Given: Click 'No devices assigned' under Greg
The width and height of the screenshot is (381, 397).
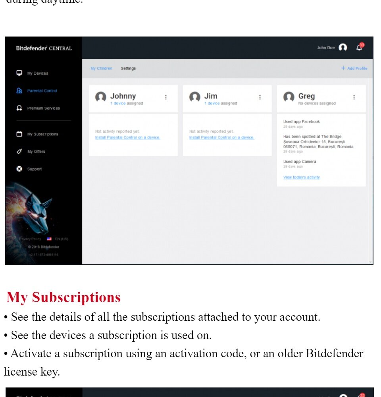Looking at the screenshot, I should [317, 103].
